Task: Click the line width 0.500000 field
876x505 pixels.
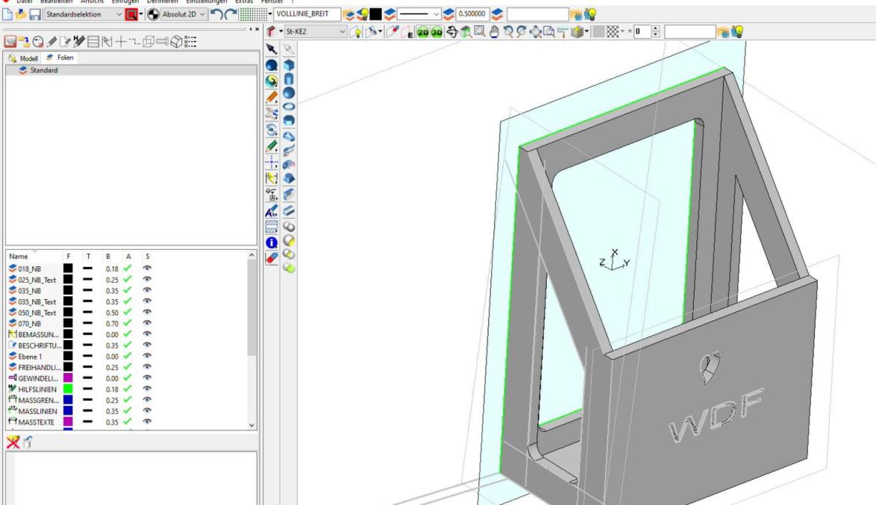Action: 472,14
